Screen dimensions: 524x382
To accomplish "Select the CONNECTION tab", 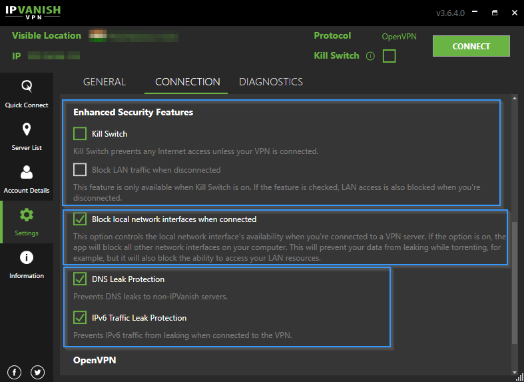I will 188,82.
